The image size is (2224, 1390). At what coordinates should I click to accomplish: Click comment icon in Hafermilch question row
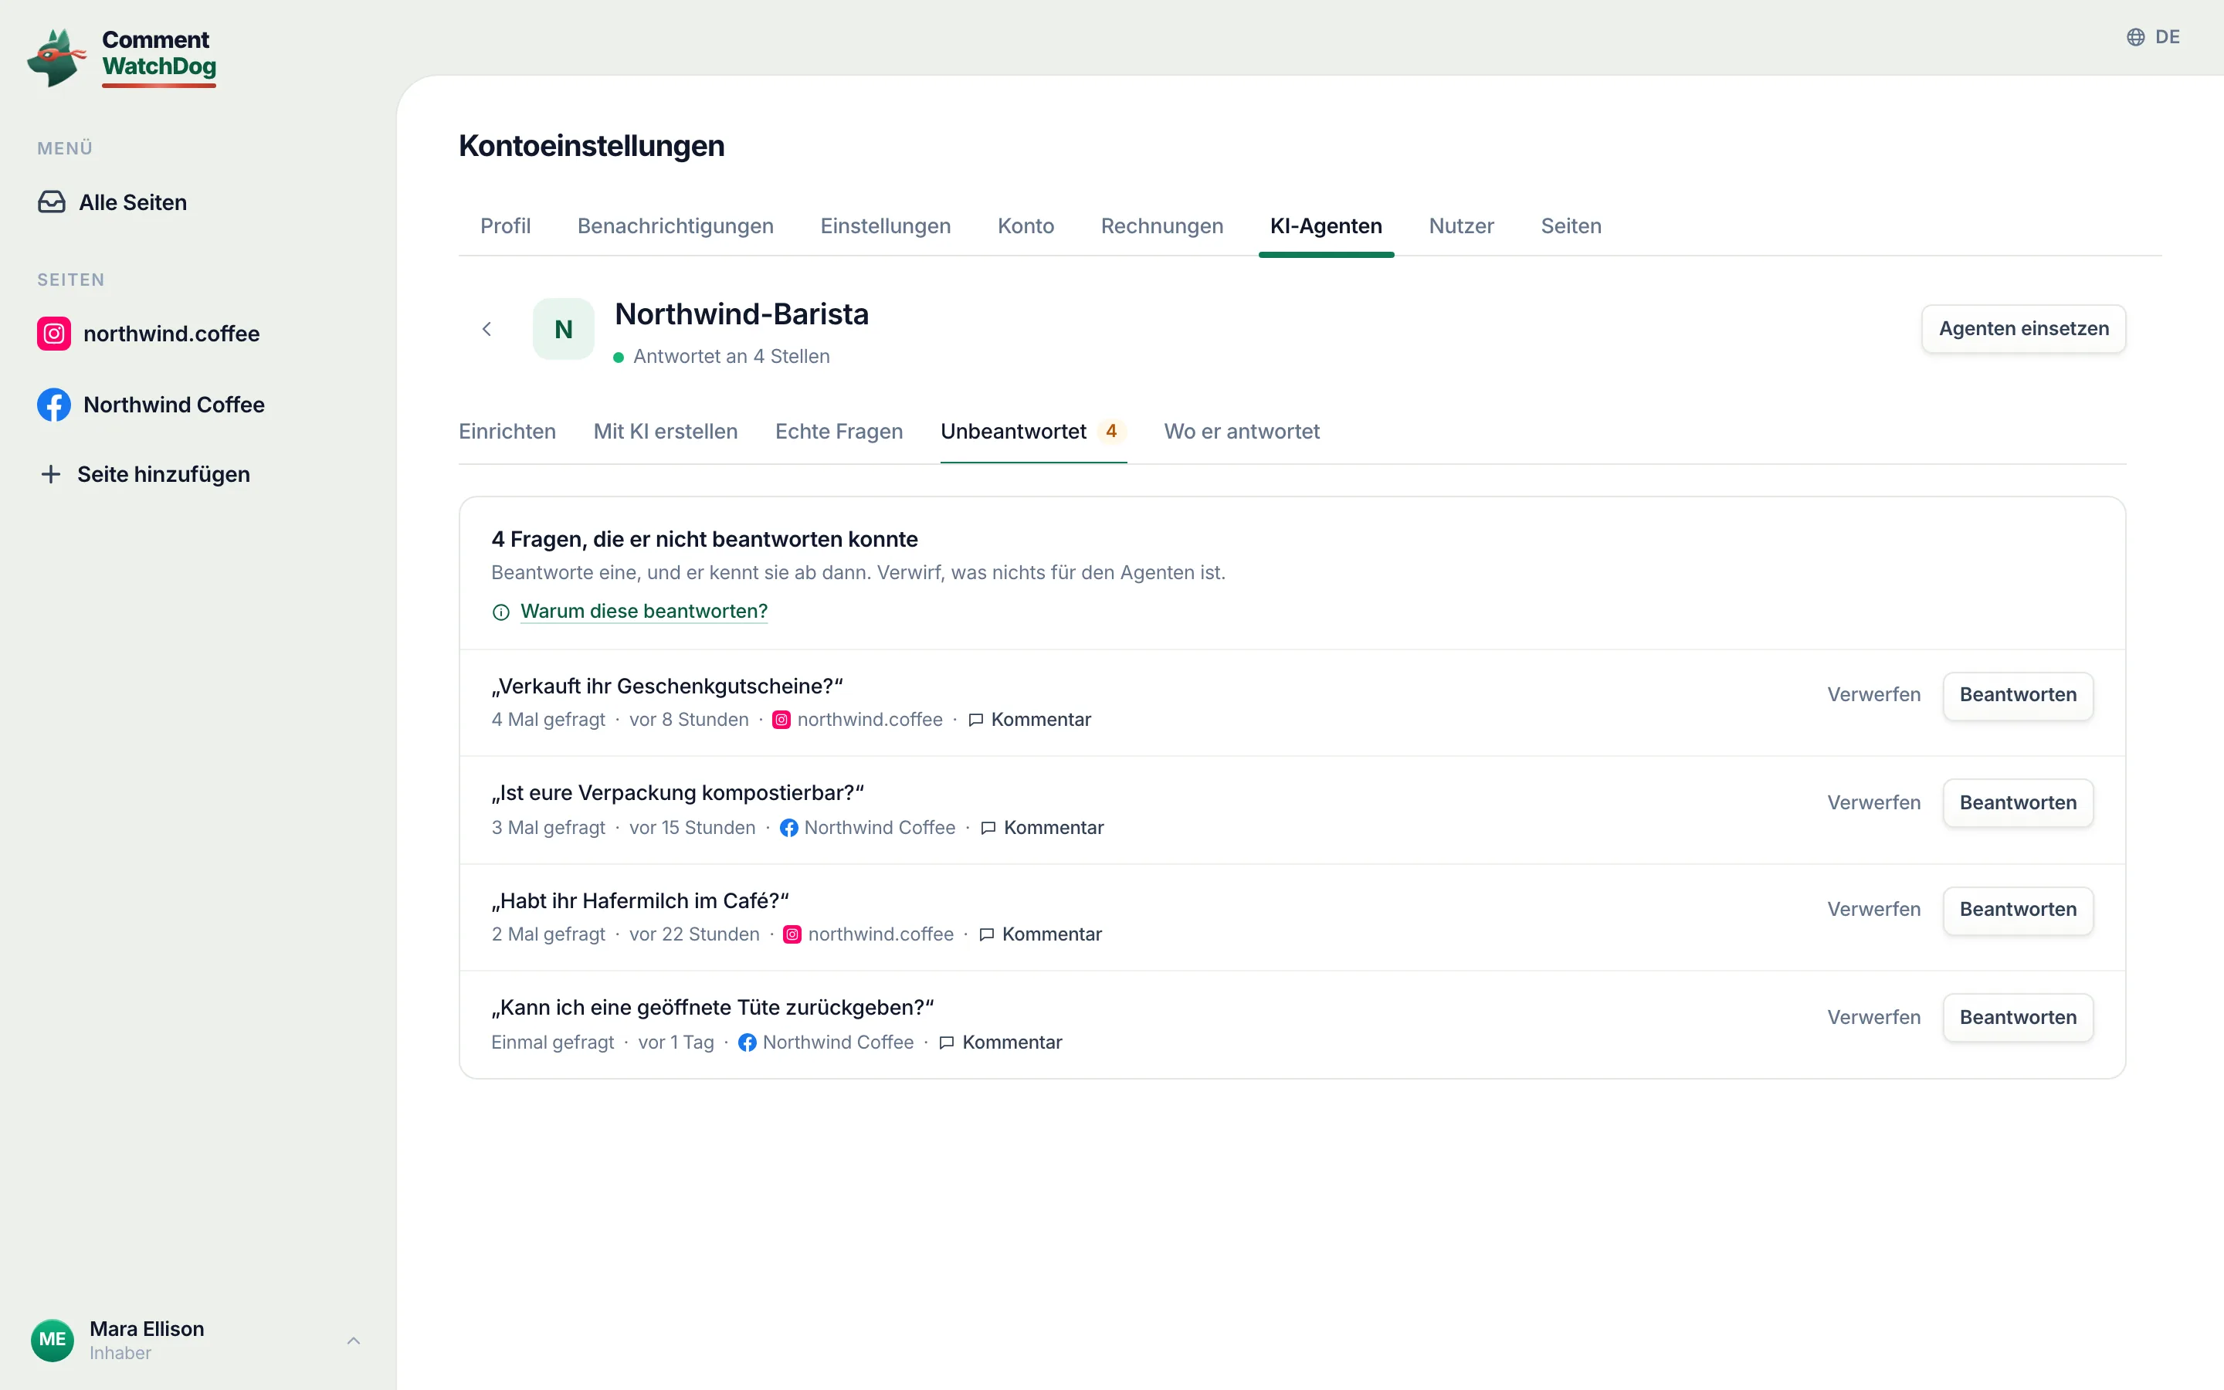coord(987,935)
